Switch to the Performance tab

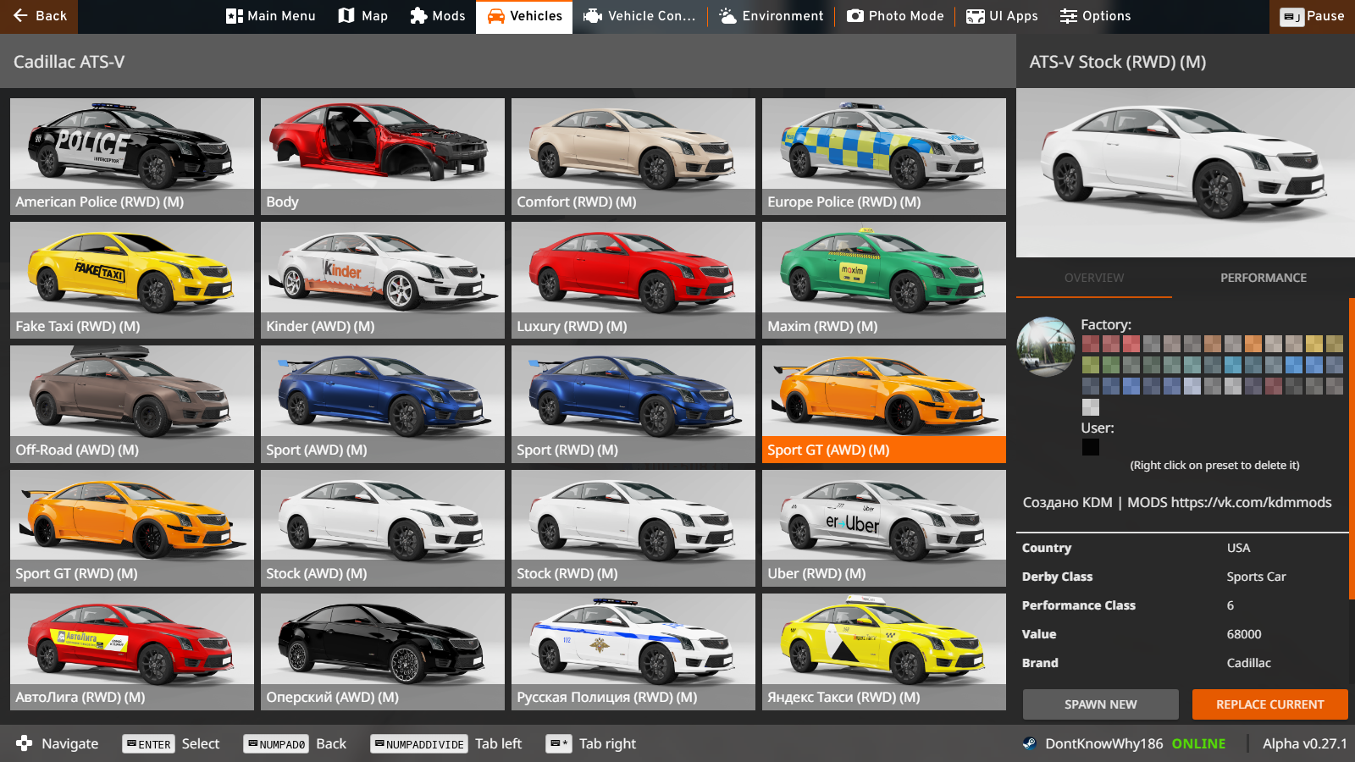(1263, 278)
